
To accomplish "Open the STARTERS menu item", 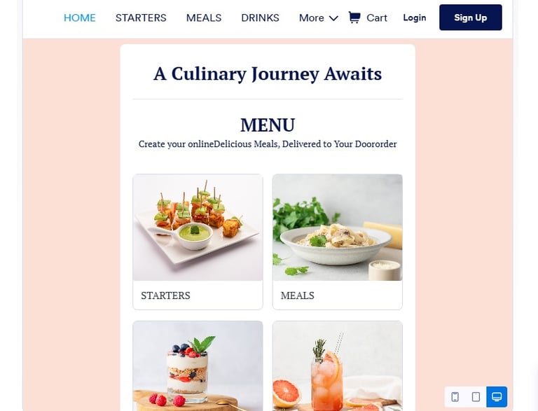I will (141, 18).
